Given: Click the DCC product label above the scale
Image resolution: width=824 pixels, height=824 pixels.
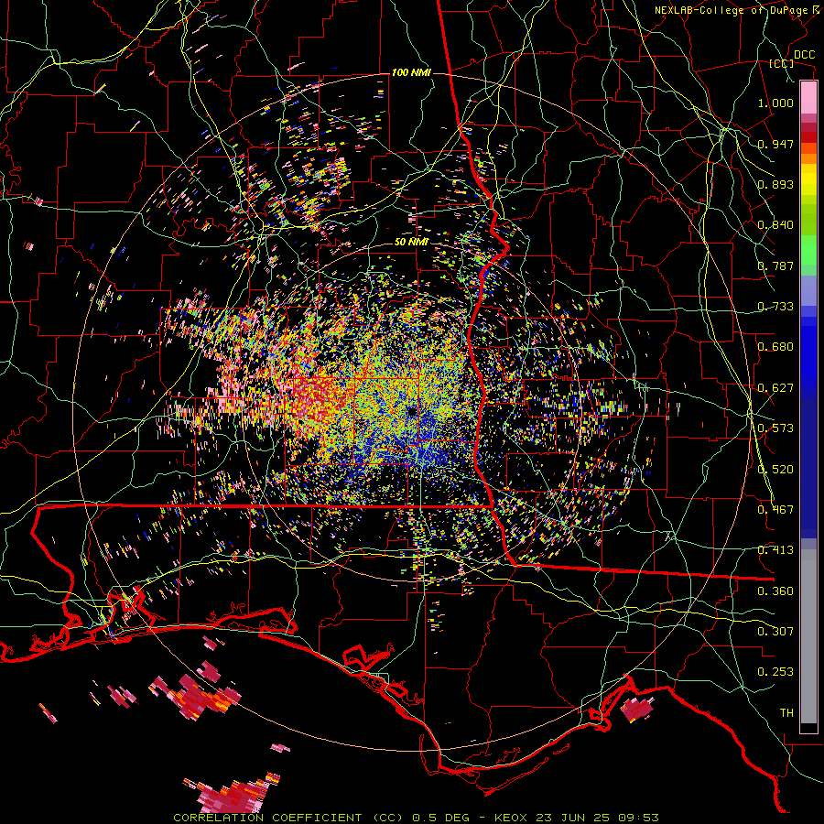Looking at the screenshot, I should pyautogui.click(x=804, y=55).
